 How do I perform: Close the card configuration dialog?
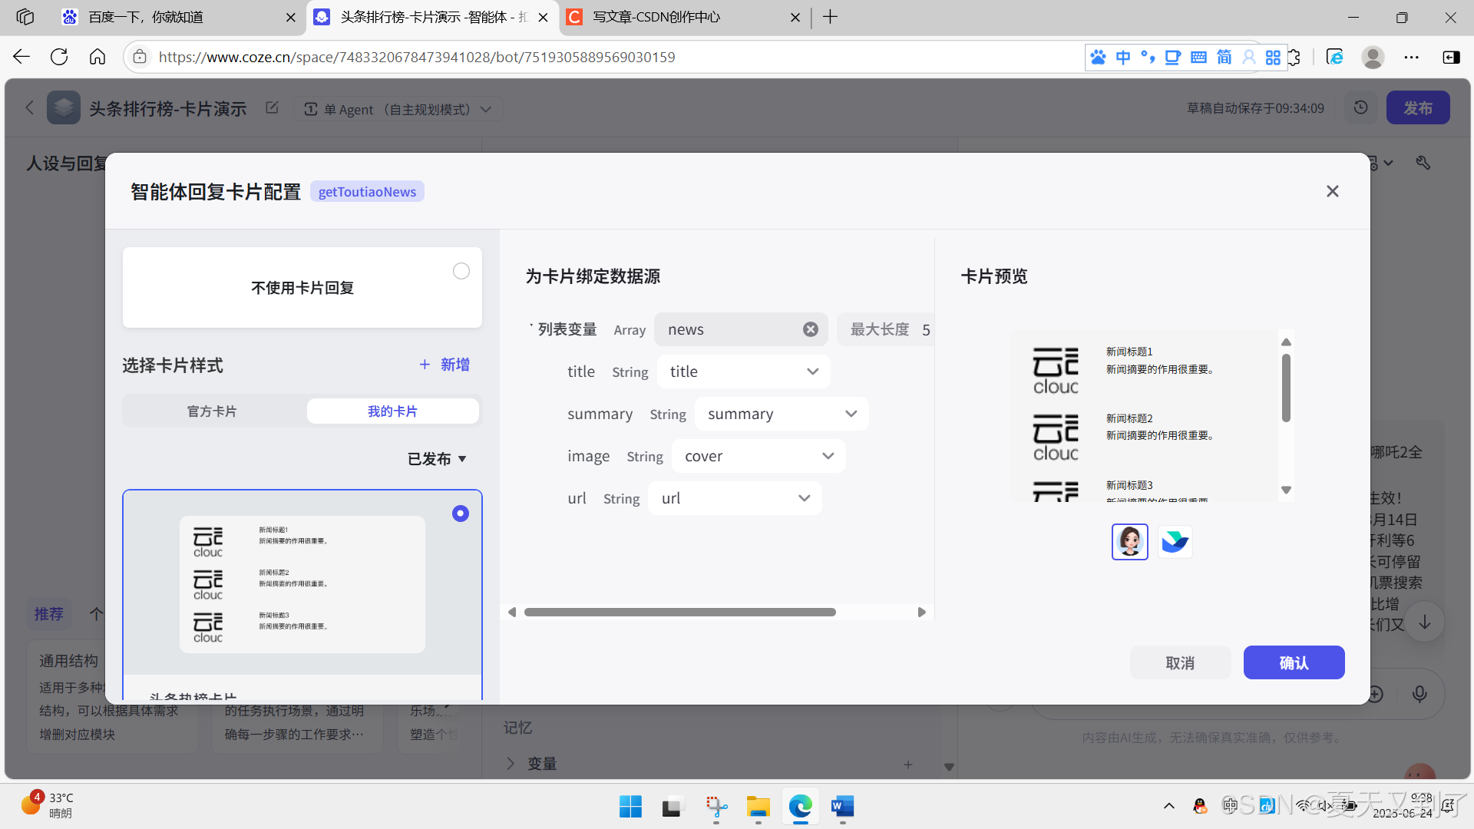pos(1332,191)
